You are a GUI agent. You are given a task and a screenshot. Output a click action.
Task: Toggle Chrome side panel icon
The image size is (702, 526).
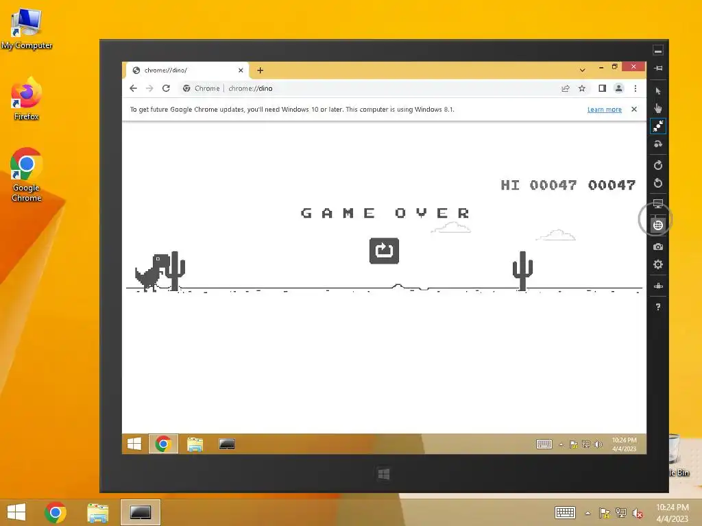602,88
